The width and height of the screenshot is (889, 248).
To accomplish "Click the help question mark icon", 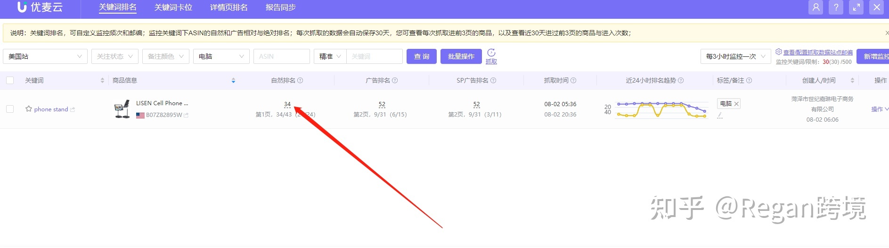I will (x=836, y=8).
